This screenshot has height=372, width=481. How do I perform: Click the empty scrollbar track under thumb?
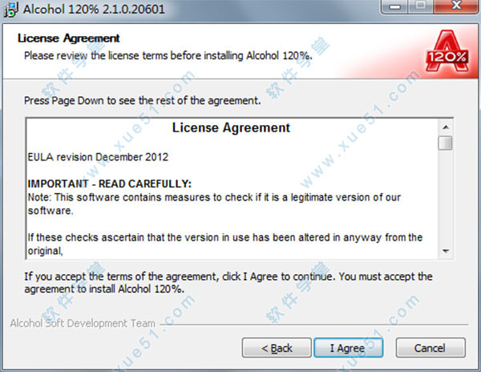pyautogui.click(x=446, y=197)
